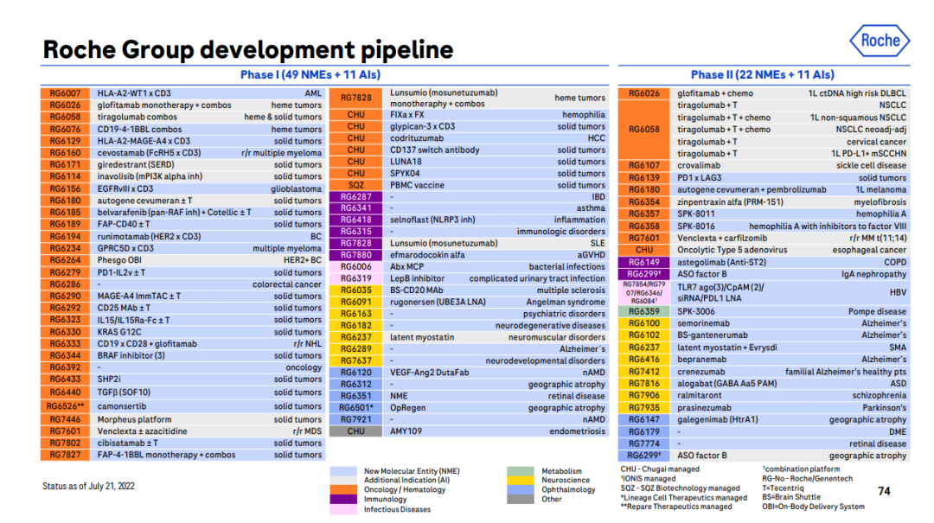Click 'crenezumab' entry
This screenshot has width=934, height=523.
(700, 372)
